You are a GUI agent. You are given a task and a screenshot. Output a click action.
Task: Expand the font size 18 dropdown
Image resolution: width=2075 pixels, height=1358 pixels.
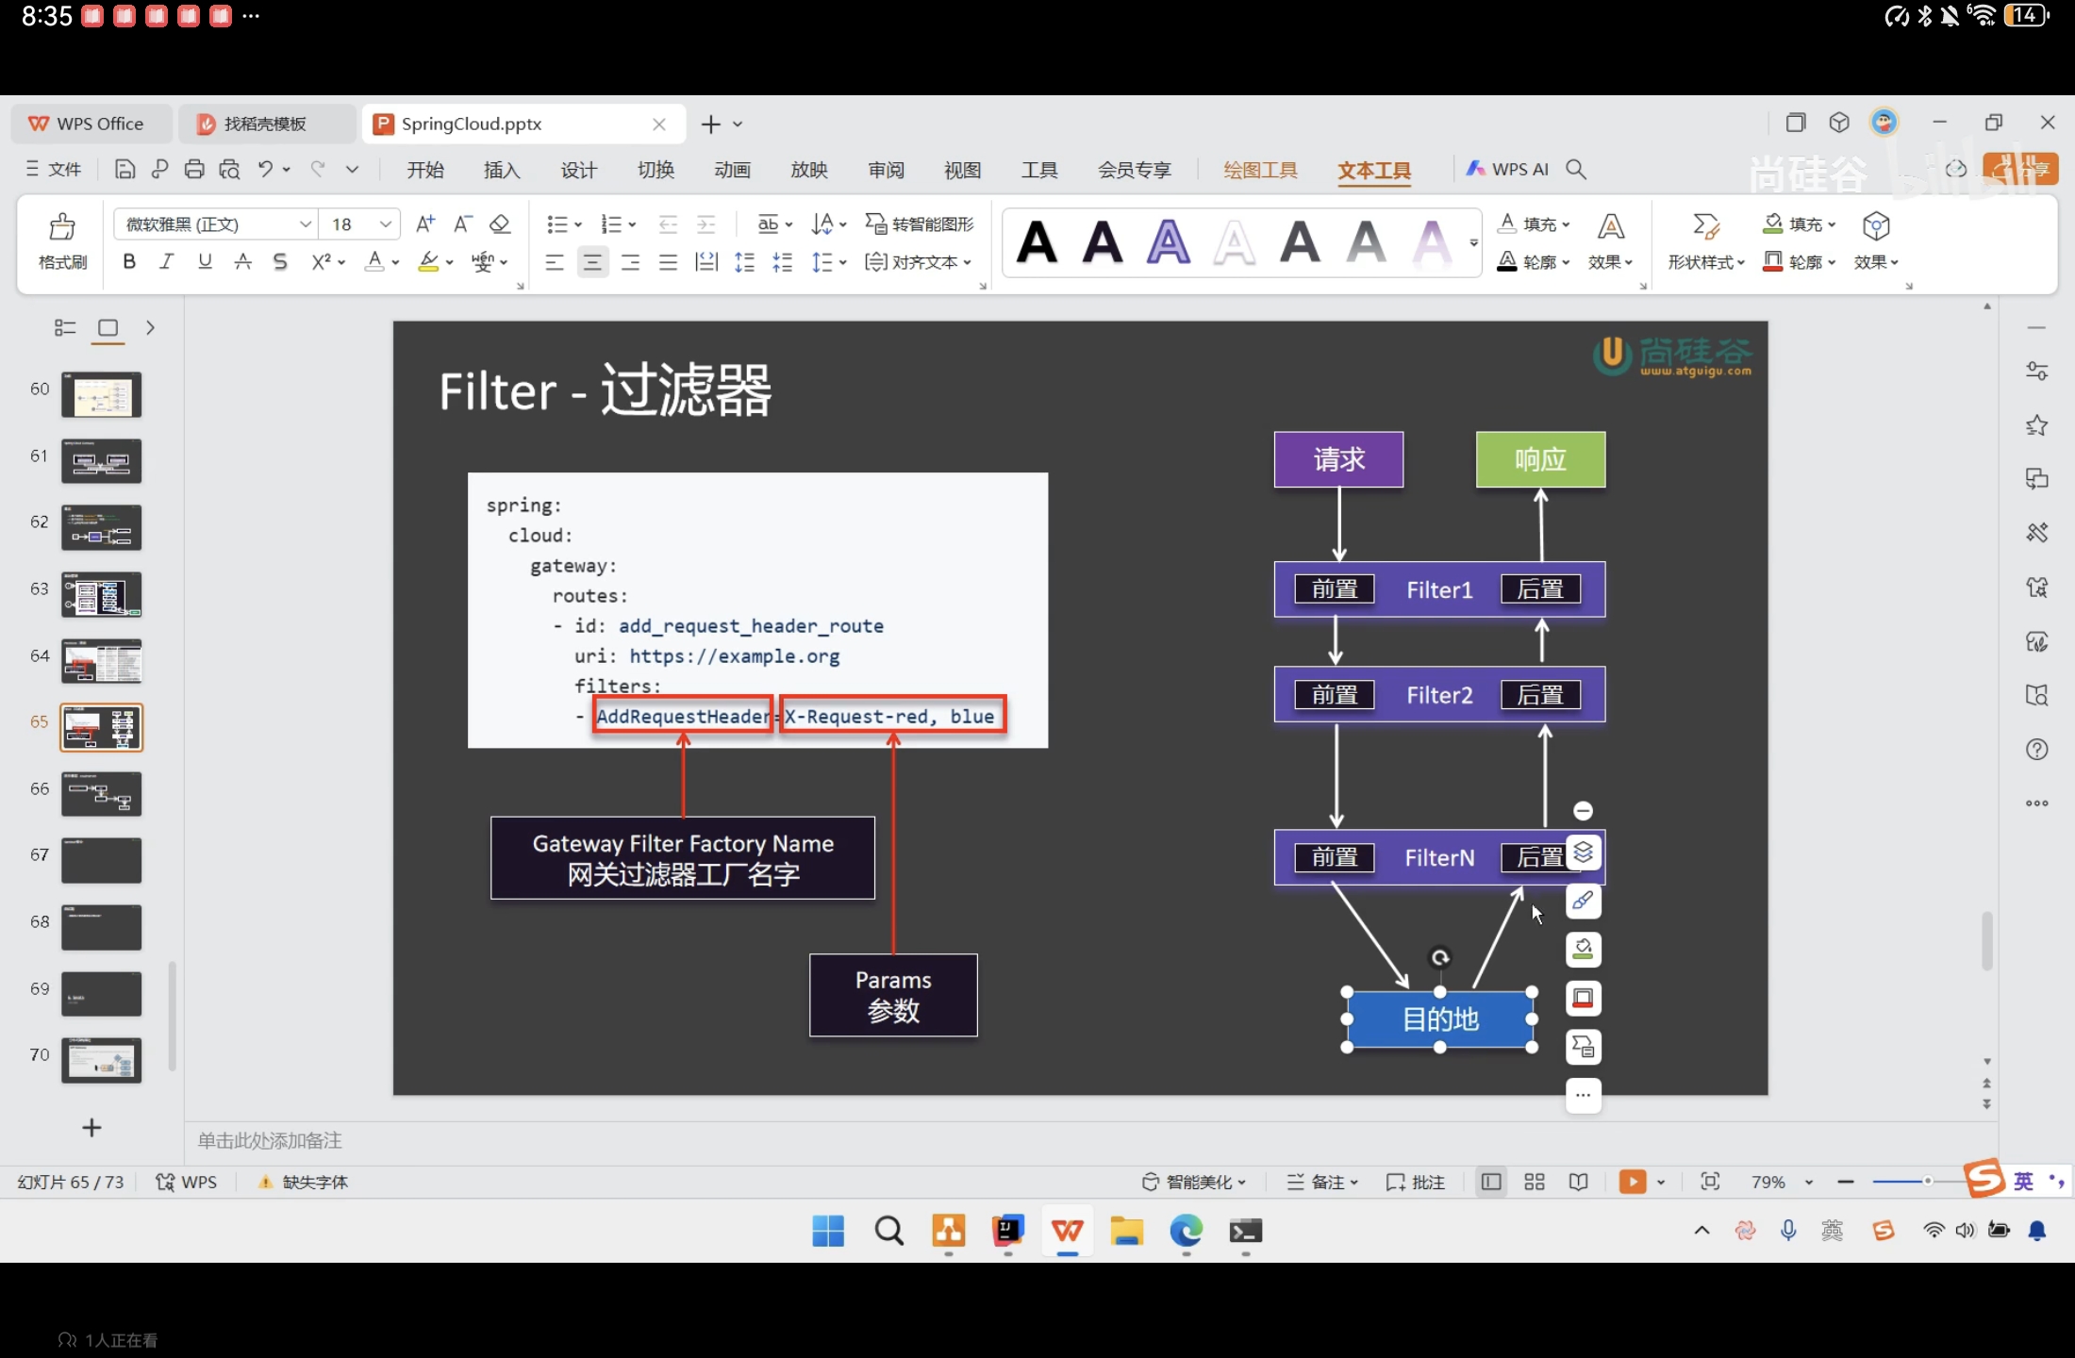coord(385,224)
